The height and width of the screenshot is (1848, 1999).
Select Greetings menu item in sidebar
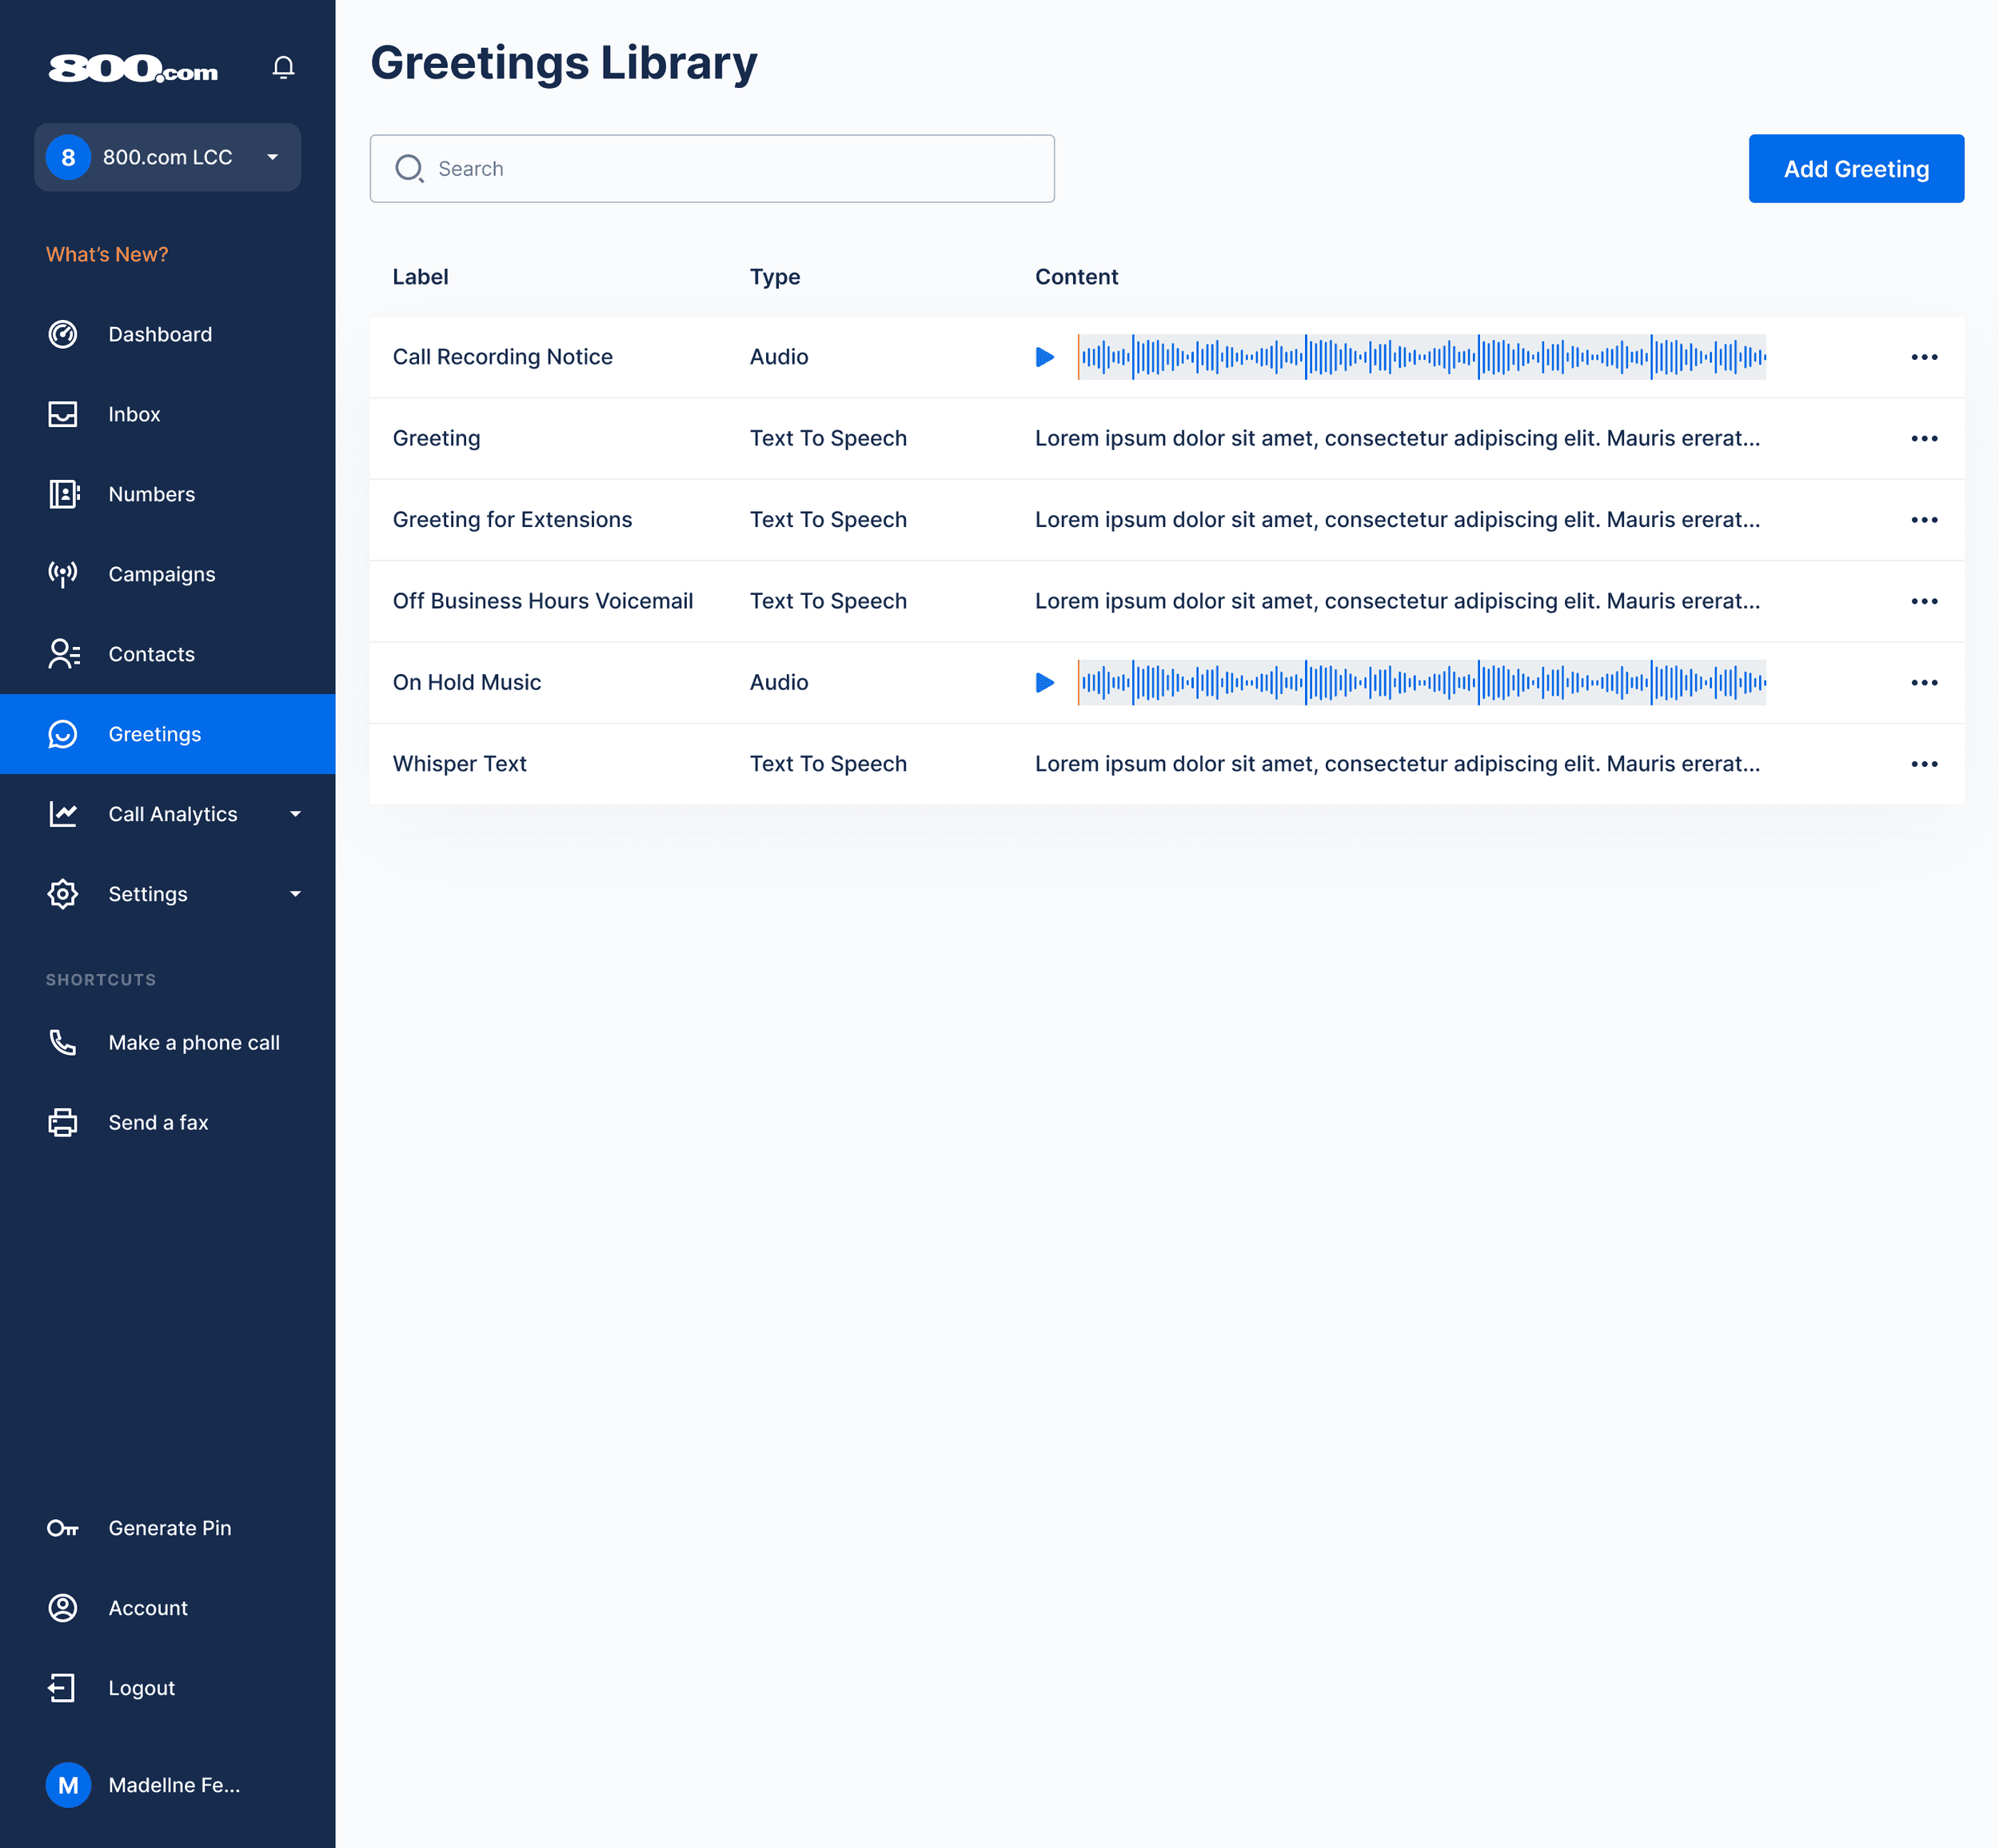tap(154, 734)
